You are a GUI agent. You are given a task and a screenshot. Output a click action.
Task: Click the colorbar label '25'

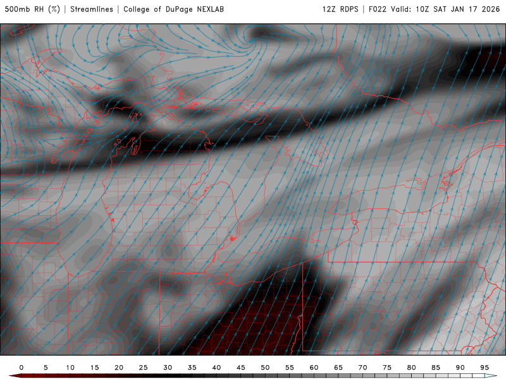tap(144, 368)
